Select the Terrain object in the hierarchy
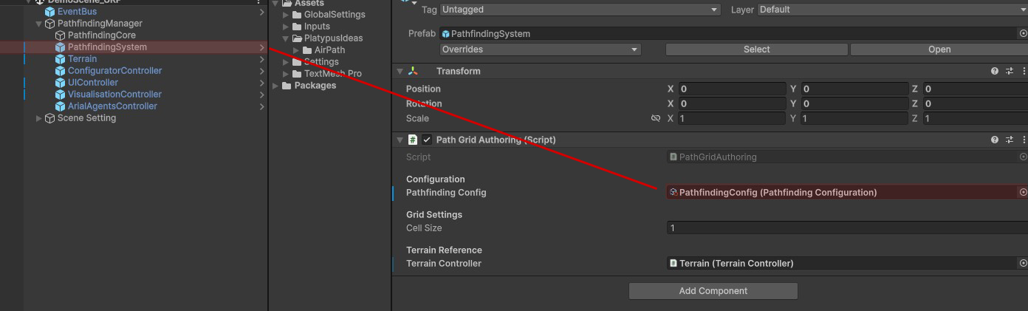Image resolution: width=1028 pixels, height=311 pixels. pyautogui.click(x=82, y=59)
